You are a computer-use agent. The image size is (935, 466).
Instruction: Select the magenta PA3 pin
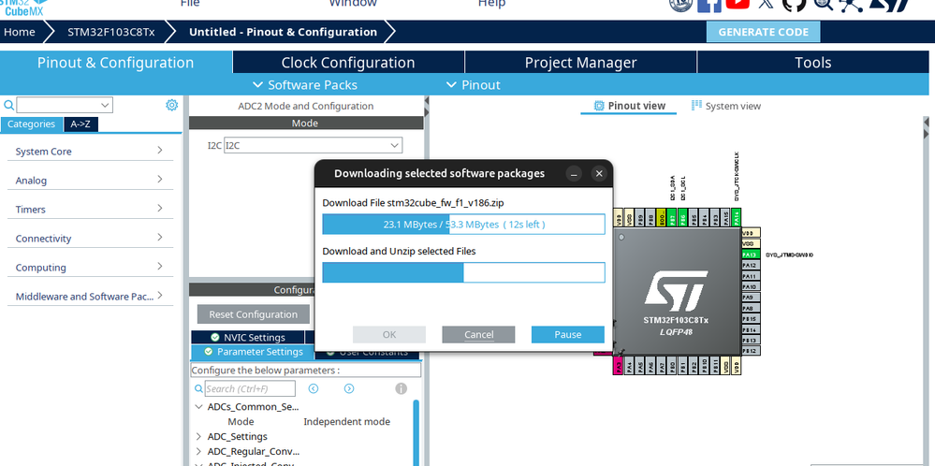click(x=619, y=365)
